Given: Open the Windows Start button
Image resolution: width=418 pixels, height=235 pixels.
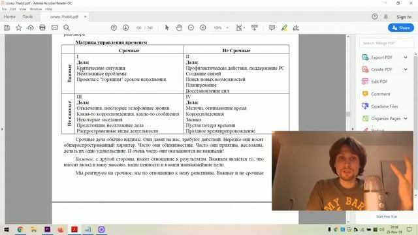Looking at the screenshot, I should point(7,229).
